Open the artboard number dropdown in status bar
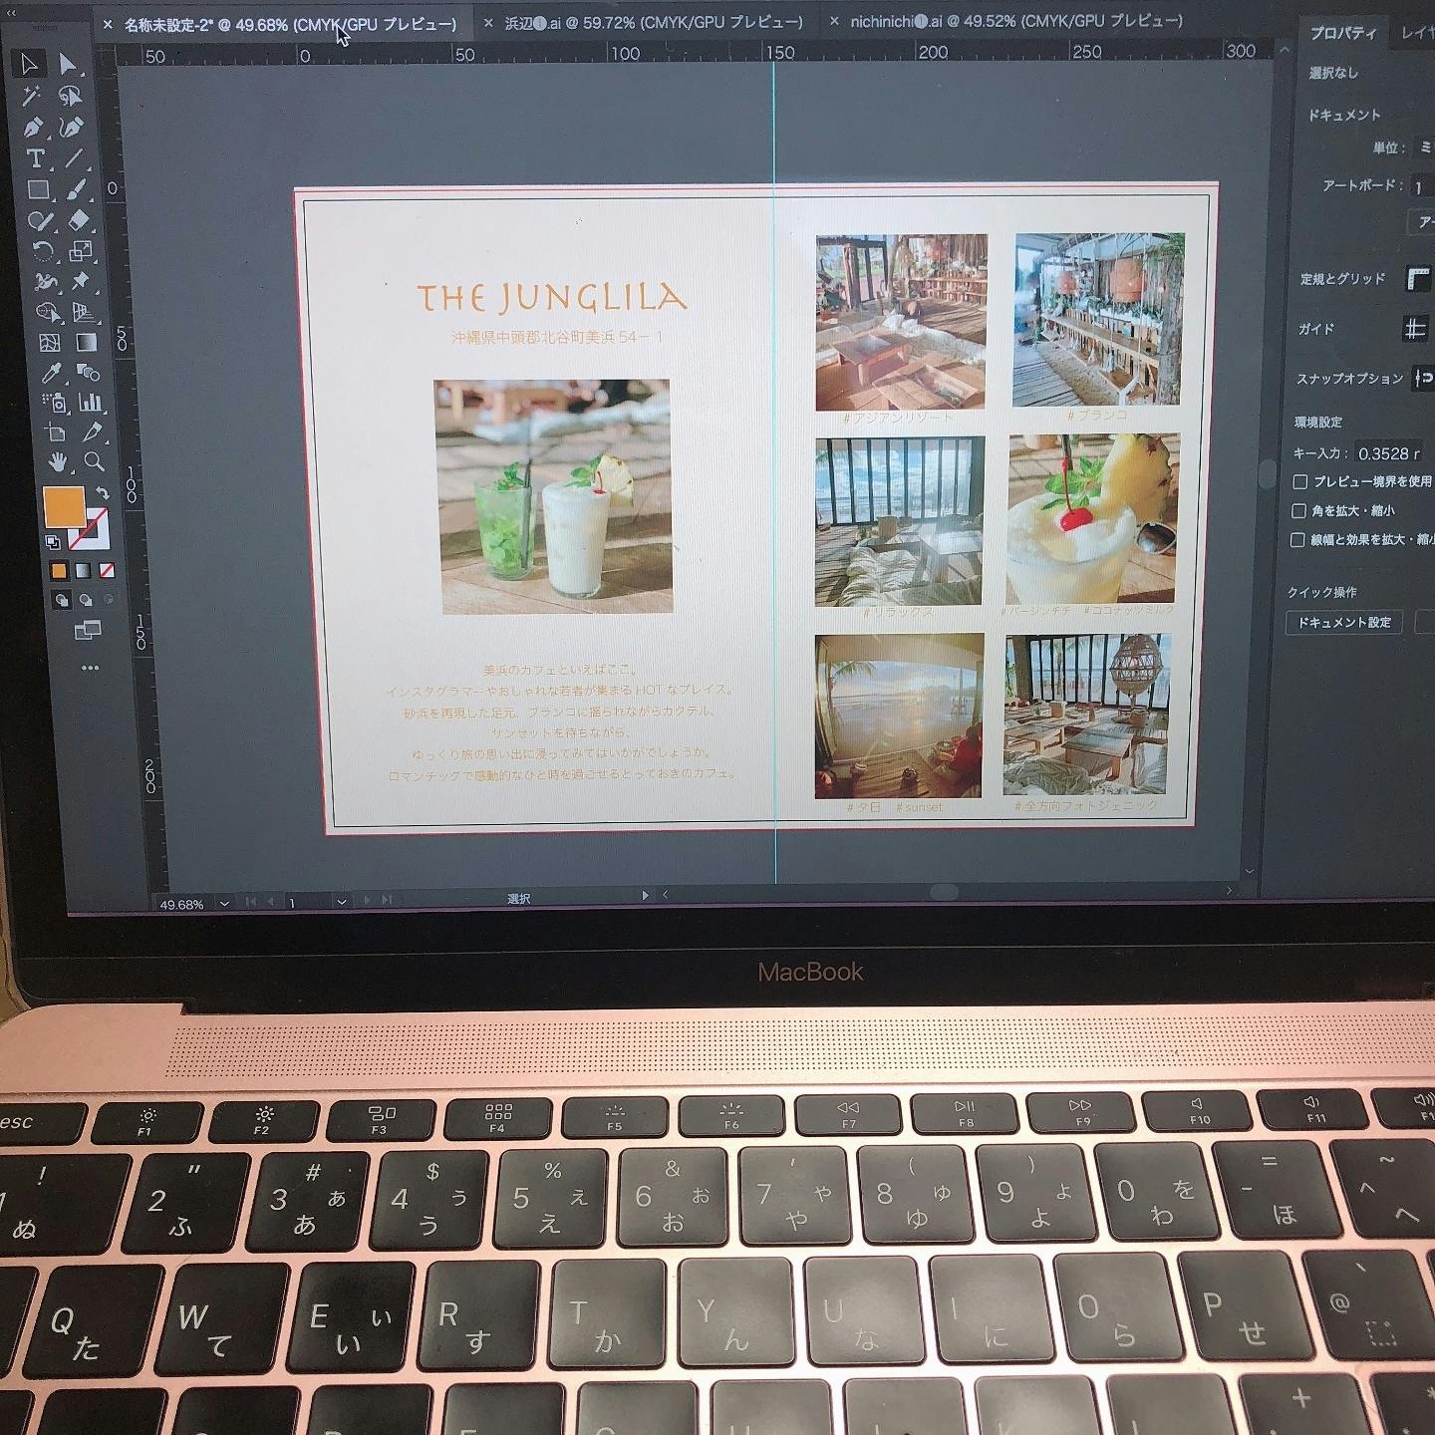Viewport: 1435px width, 1435px height. click(342, 902)
